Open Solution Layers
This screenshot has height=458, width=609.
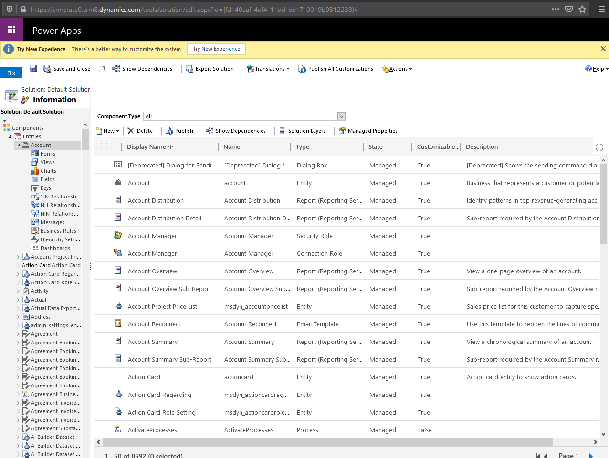pyautogui.click(x=303, y=130)
